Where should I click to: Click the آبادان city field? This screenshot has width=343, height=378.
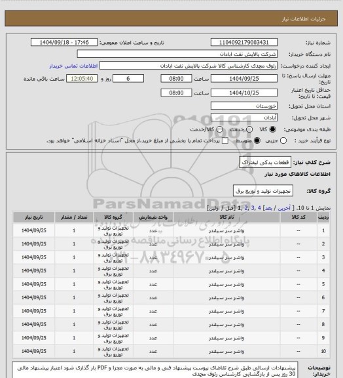244,117
